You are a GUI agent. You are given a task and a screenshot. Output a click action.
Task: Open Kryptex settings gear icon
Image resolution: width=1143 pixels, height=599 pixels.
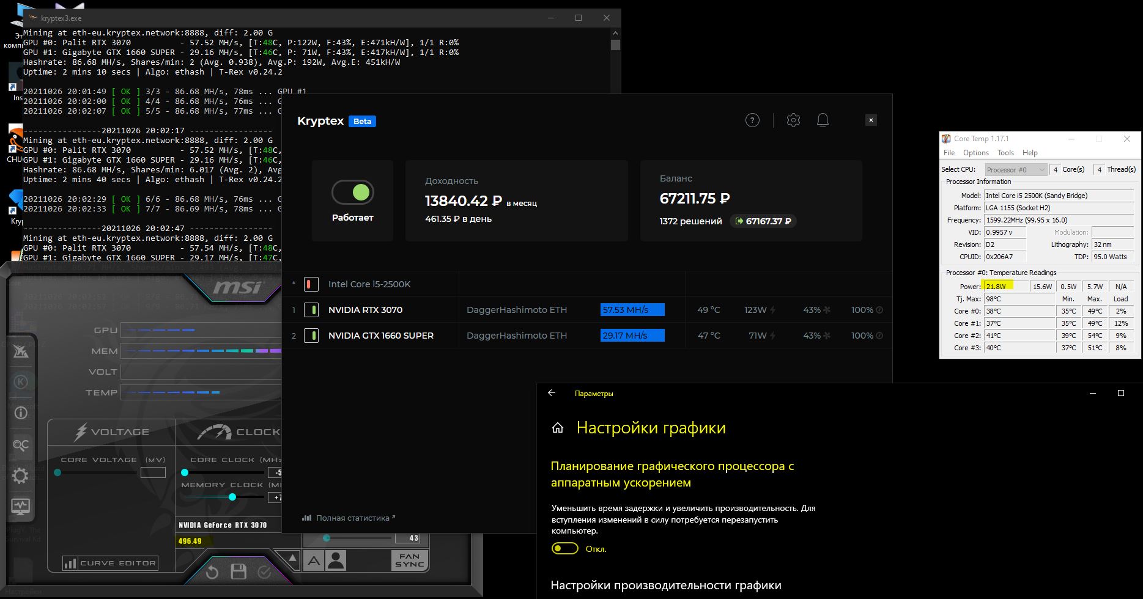click(x=793, y=120)
